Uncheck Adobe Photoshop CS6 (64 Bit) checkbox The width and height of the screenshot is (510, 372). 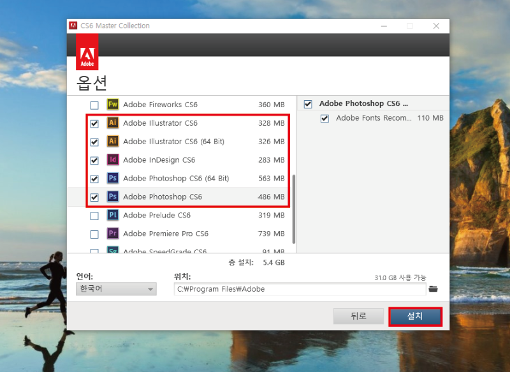[94, 179]
